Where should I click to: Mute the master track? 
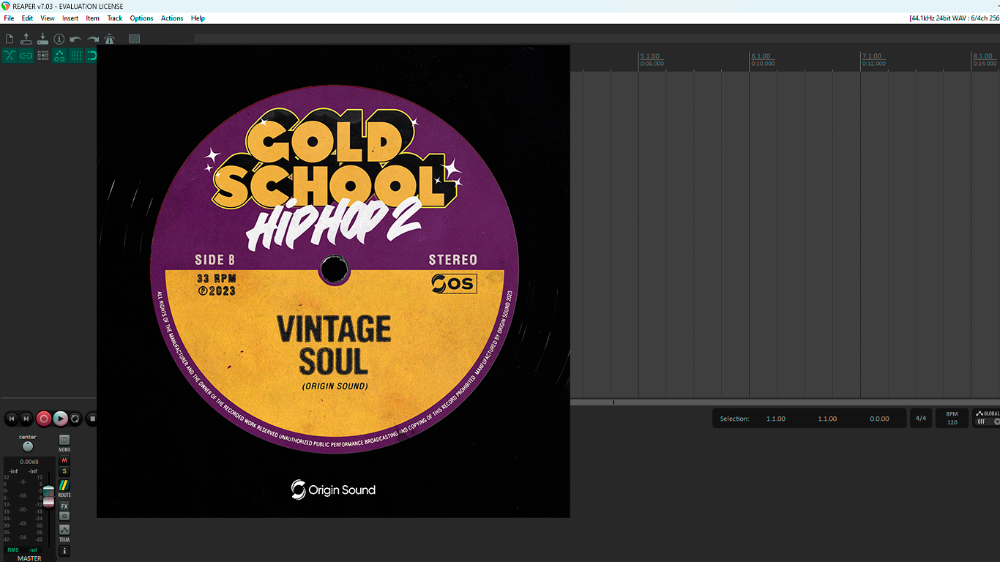(x=64, y=460)
